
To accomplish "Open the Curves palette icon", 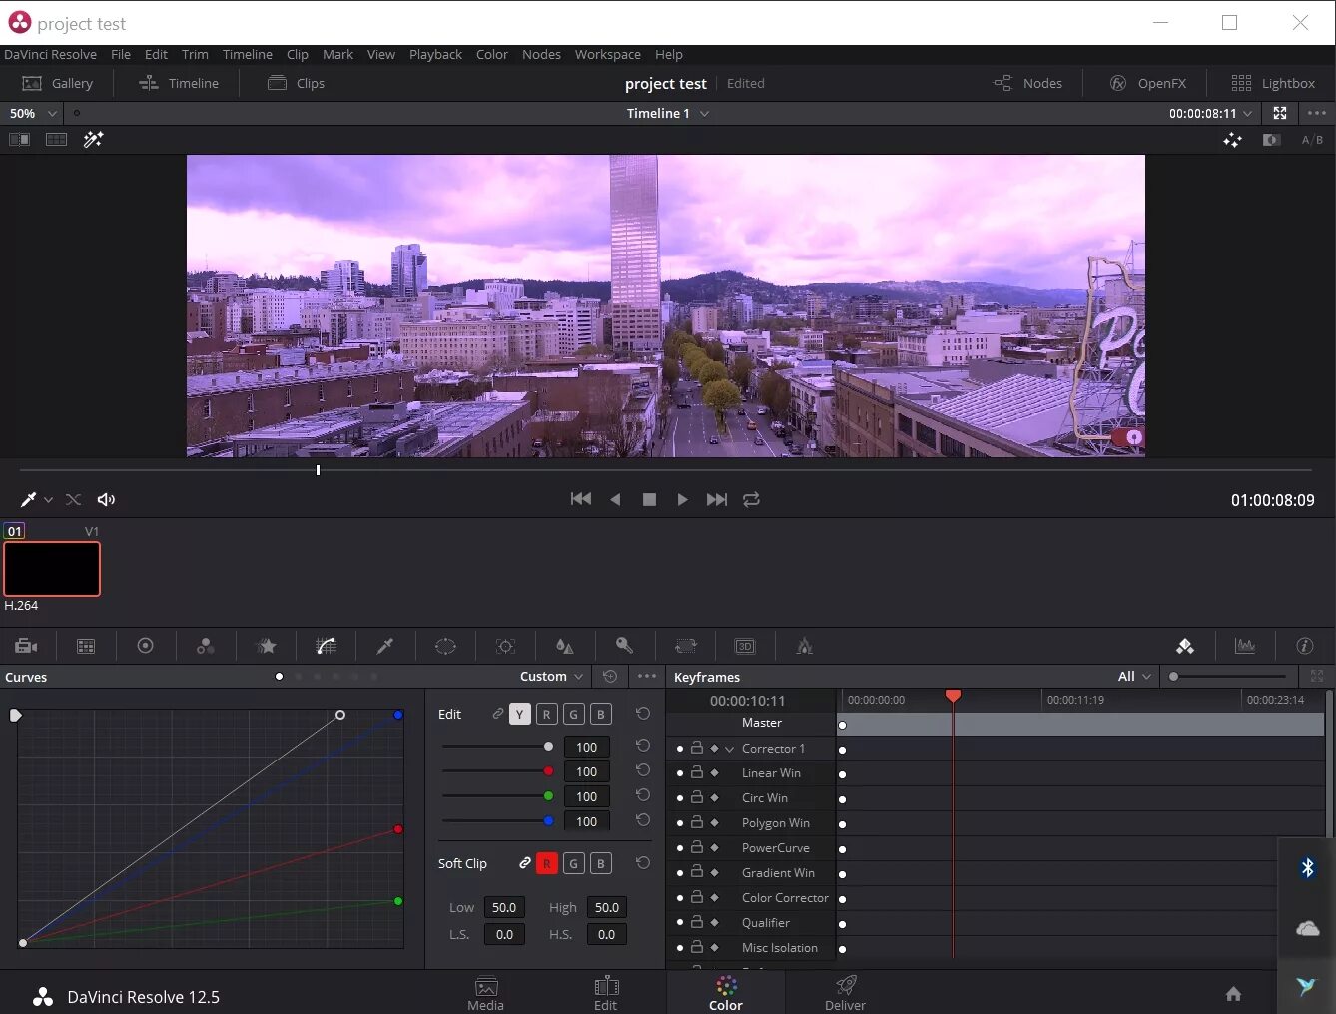I will tap(326, 646).
